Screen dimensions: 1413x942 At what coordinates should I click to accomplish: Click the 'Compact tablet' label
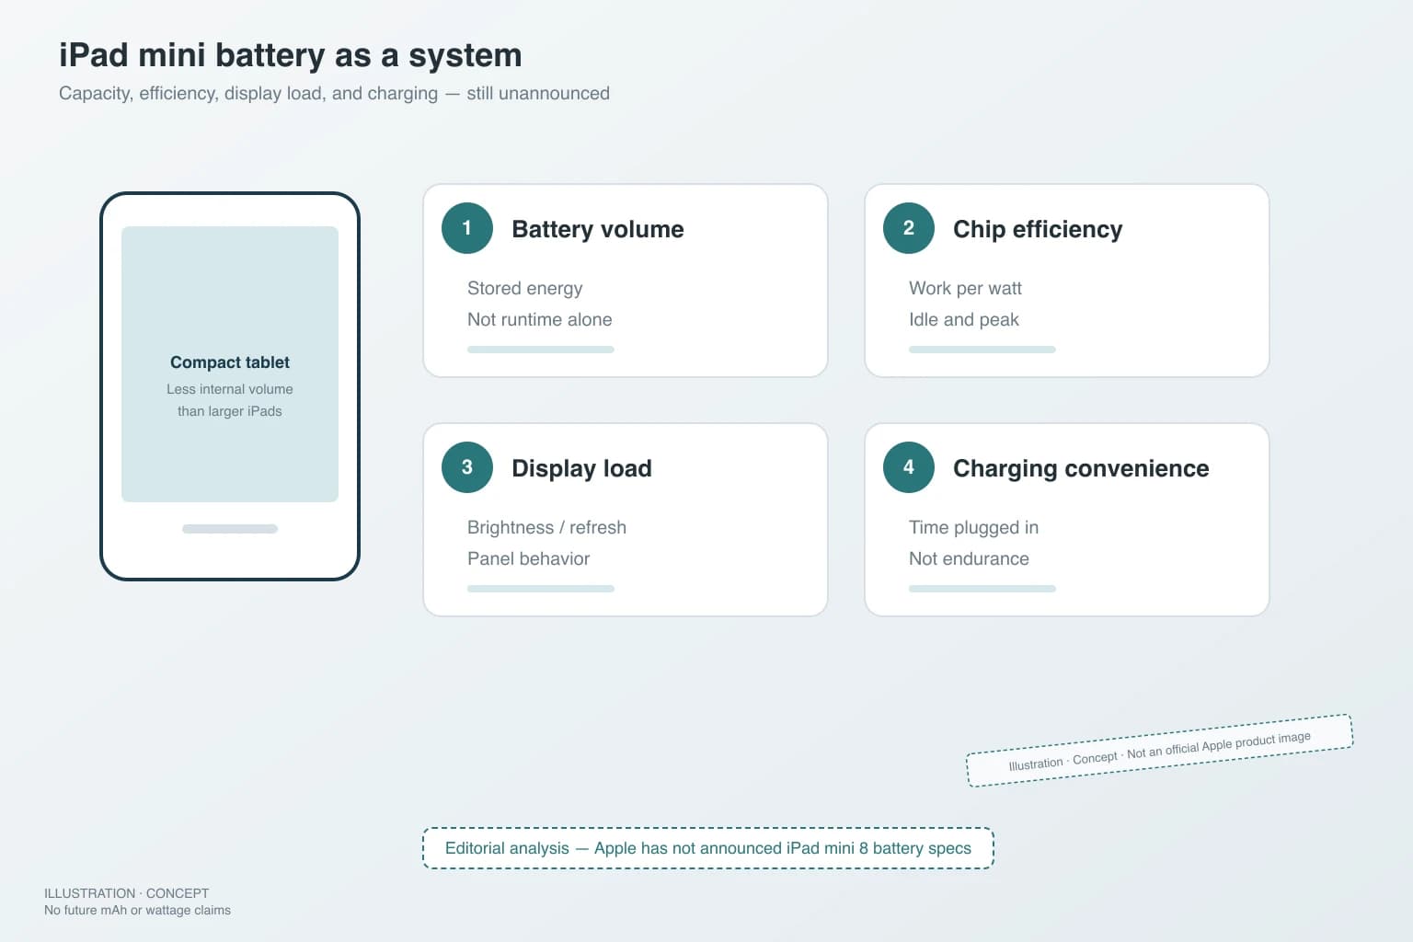(x=230, y=362)
